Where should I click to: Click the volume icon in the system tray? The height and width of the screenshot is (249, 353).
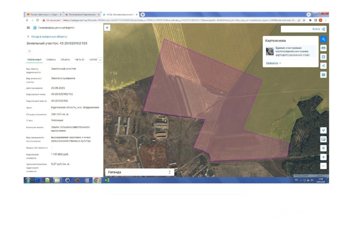[x=308, y=180]
